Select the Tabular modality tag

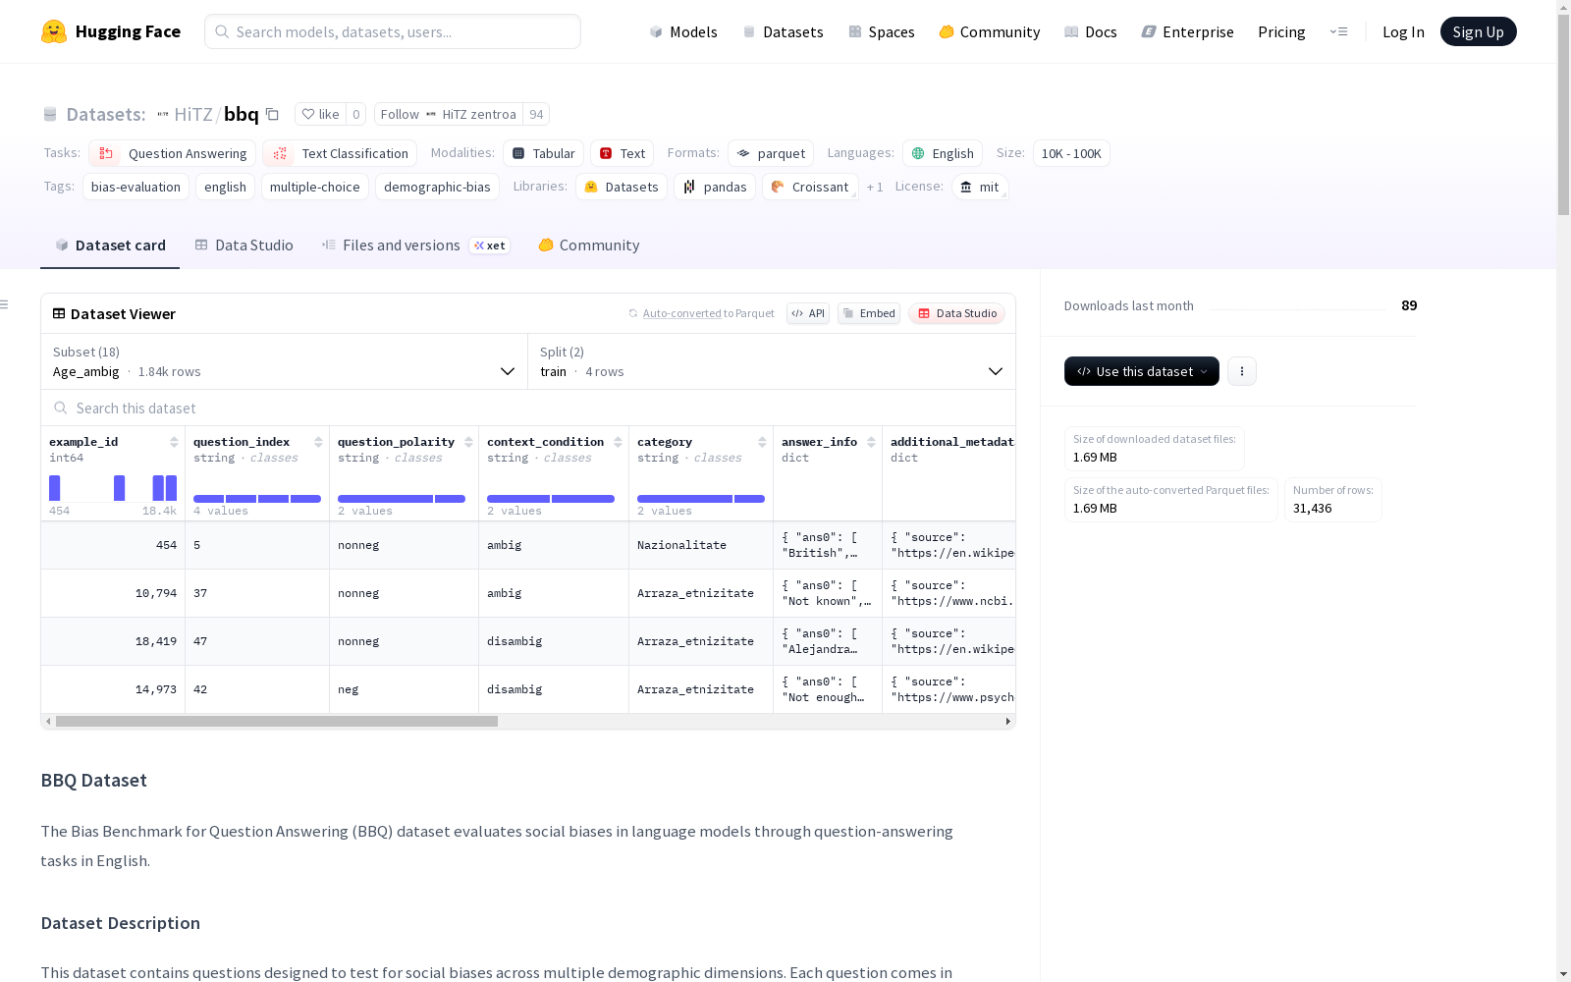point(544,153)
